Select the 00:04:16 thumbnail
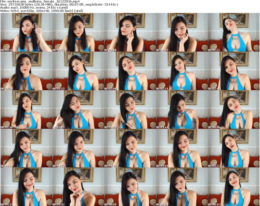Screen dimensions: 260x206 (26, 148)
